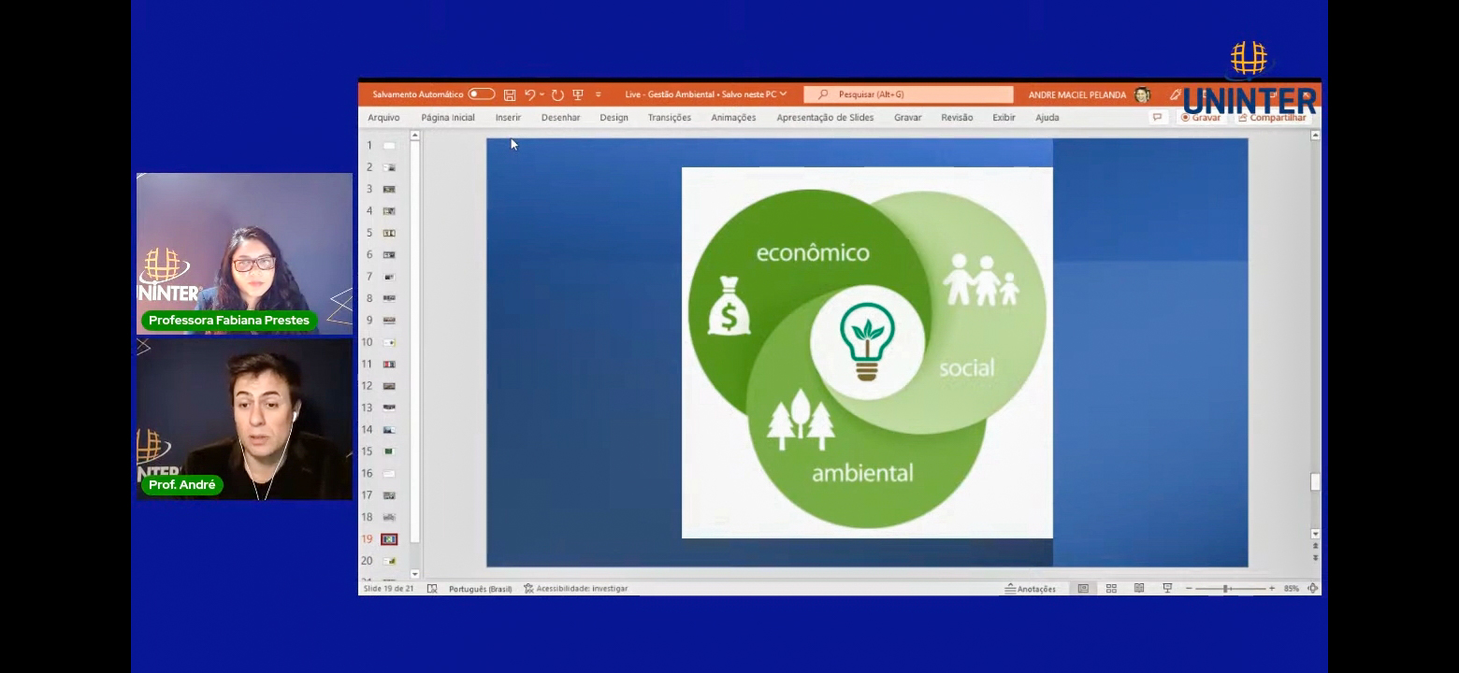This screenshot has height=673, width=1459.
Task: Open the Inserir ribbon tab
Action: (508, 118)
